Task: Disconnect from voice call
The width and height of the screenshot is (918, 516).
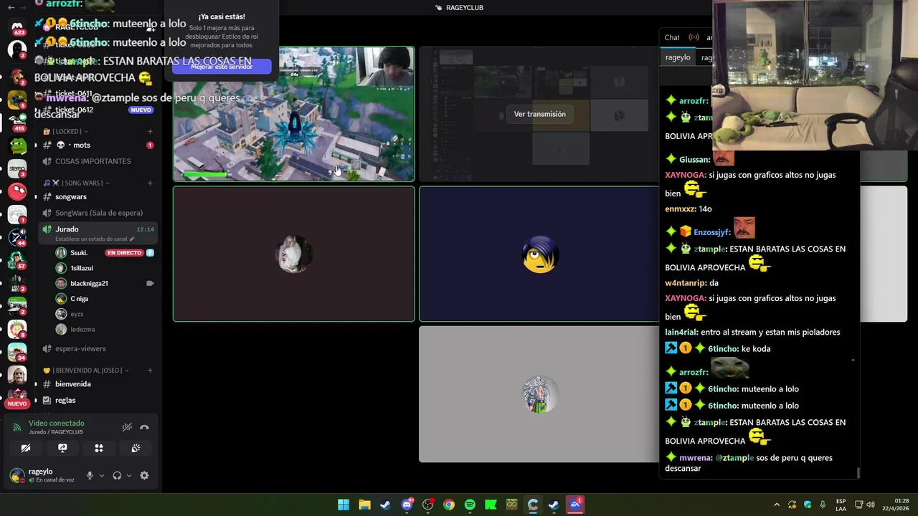Action: point(144,427)
